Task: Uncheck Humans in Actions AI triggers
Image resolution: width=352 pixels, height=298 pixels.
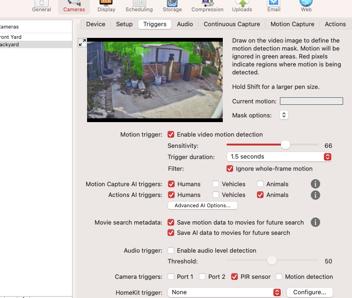Action: coord(171,195)
